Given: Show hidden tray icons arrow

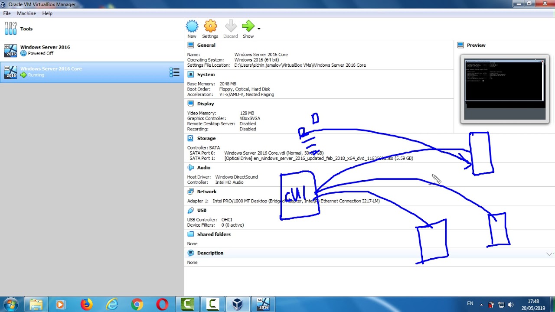Looking at the screenshot, I should coord(481,305).
